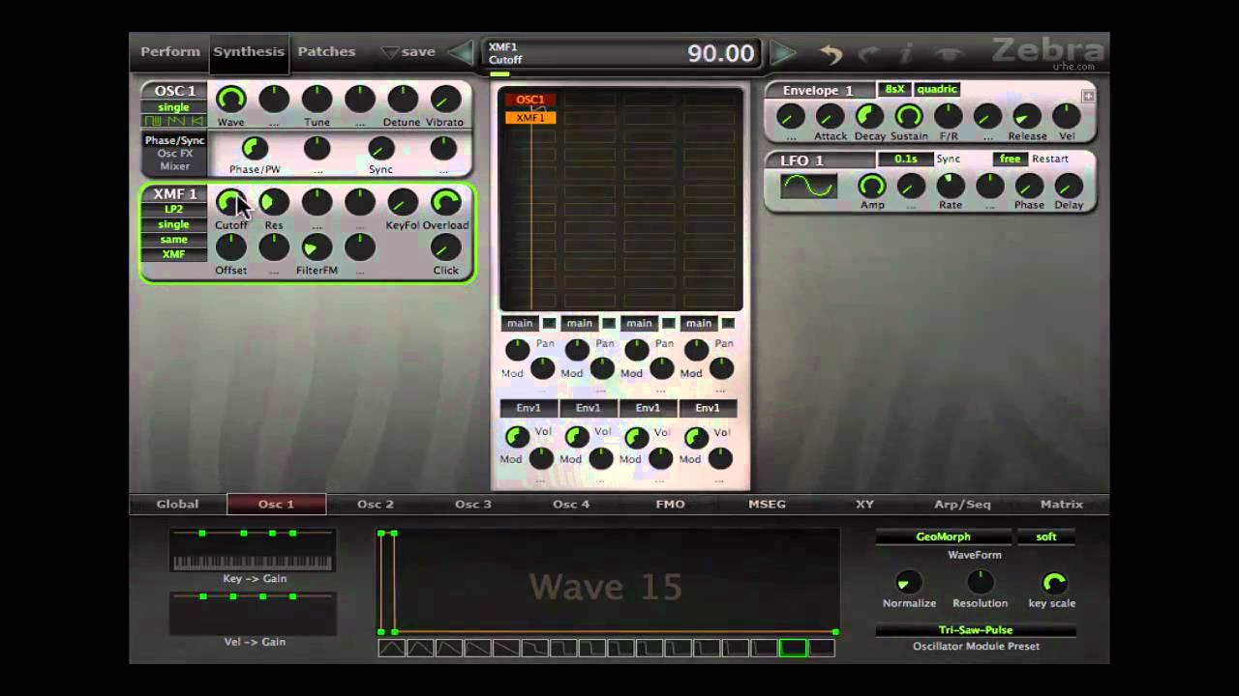Select the Phase/Sync page of OSC 1

pos(175,140)
